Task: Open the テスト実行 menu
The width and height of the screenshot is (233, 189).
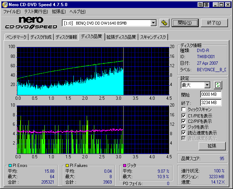Action: (x=36, y=12)
